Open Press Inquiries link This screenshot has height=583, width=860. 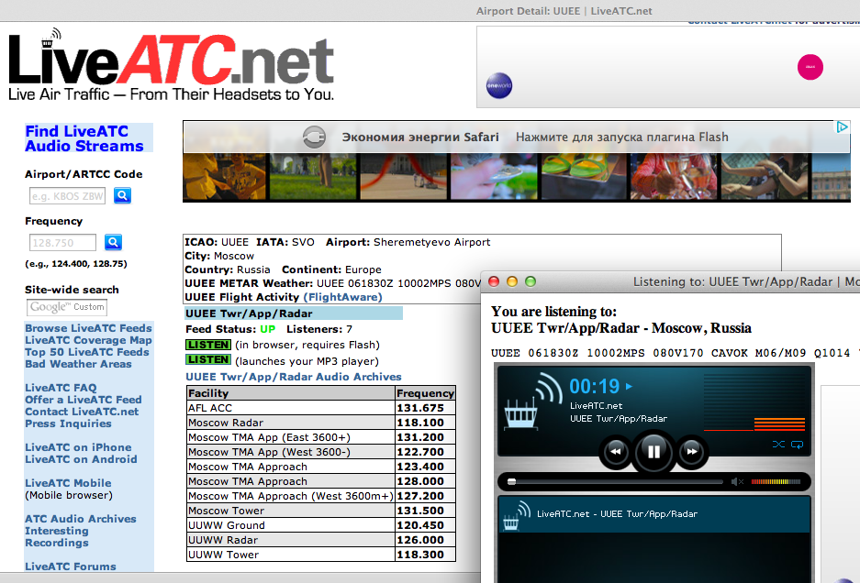pos(68,424)
